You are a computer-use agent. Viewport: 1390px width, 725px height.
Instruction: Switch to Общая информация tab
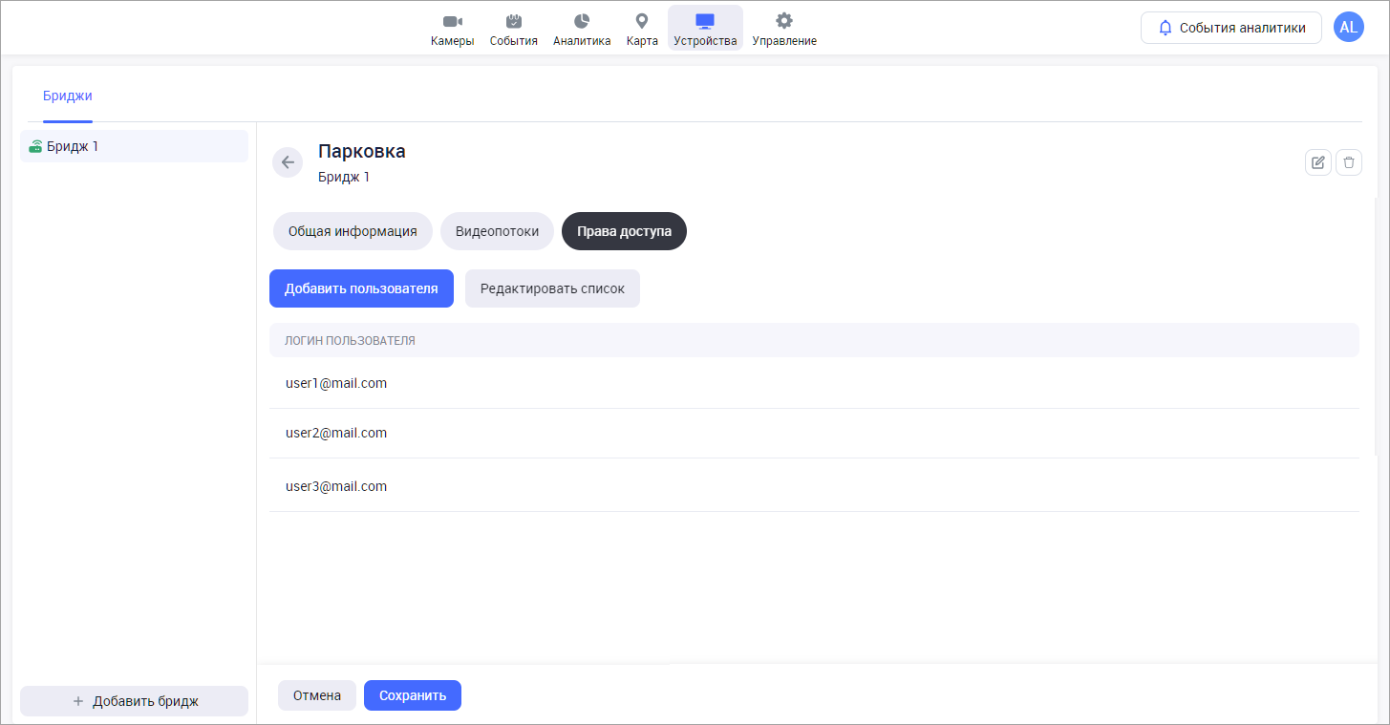click(x=353, y=231)
